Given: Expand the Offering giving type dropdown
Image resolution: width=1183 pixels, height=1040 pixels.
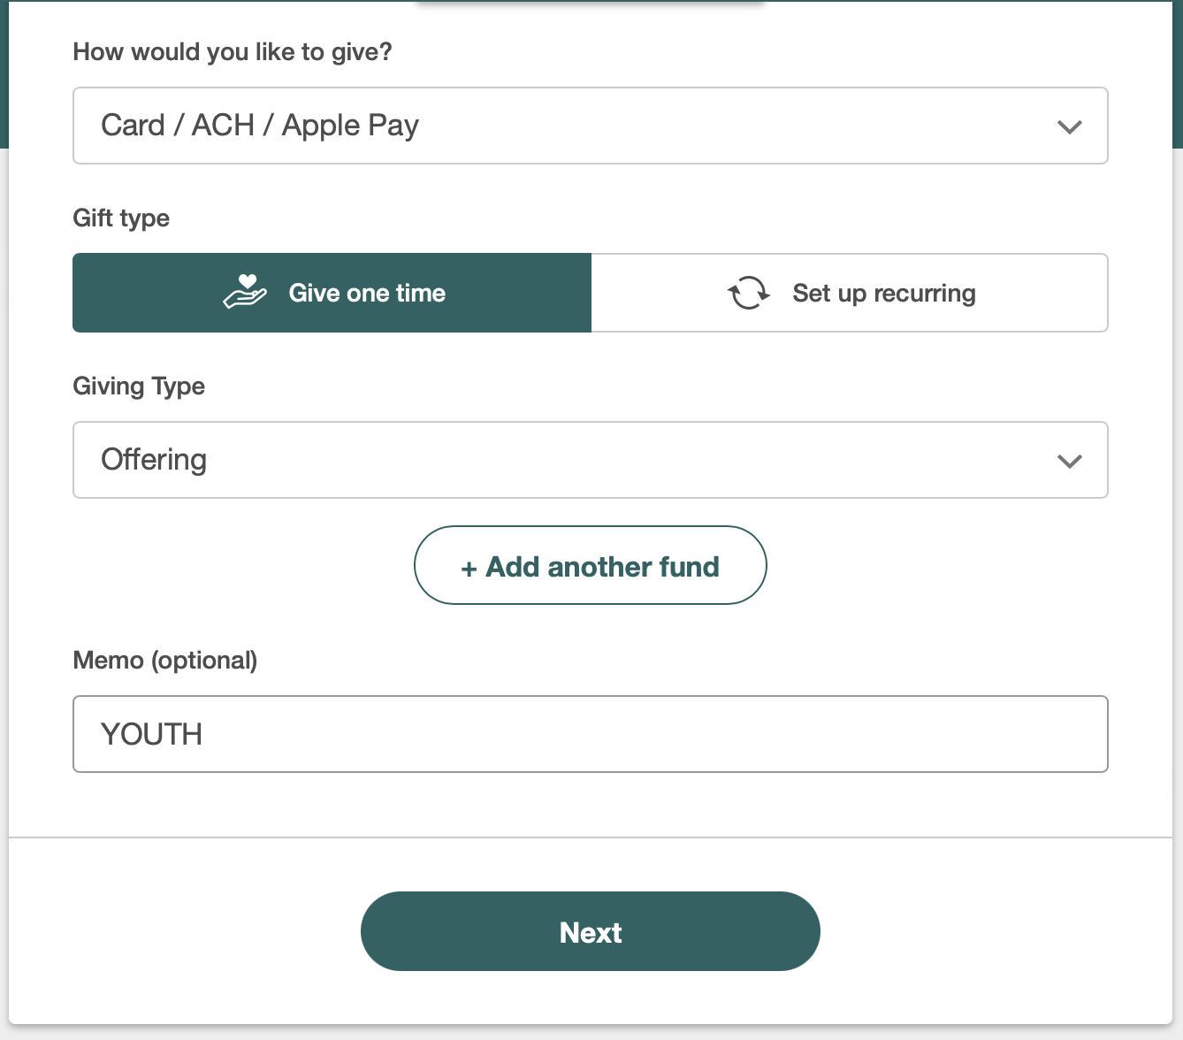Looking at the screenshot, I should point(590,460).
